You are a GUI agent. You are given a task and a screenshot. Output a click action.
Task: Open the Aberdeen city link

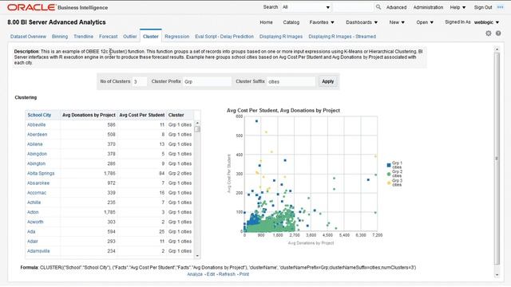[38, 135]
